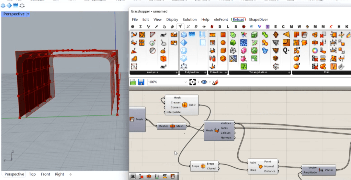Image resolution: width=351 pixels, height=180 pixels.
Task: Toggle the preview eye icon in canvas toolbar
Action: click(x=204, y=82)
